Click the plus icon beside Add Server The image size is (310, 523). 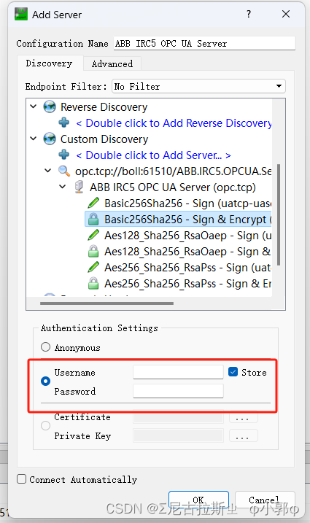click(x=64, y=155)
